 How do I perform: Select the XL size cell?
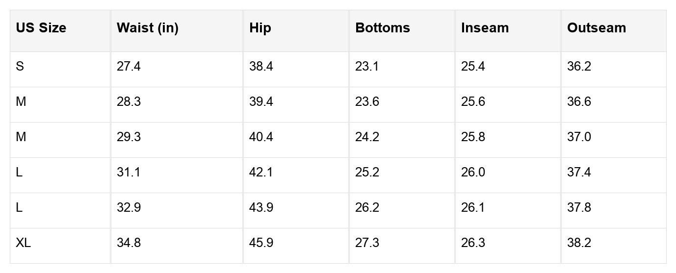23,243
